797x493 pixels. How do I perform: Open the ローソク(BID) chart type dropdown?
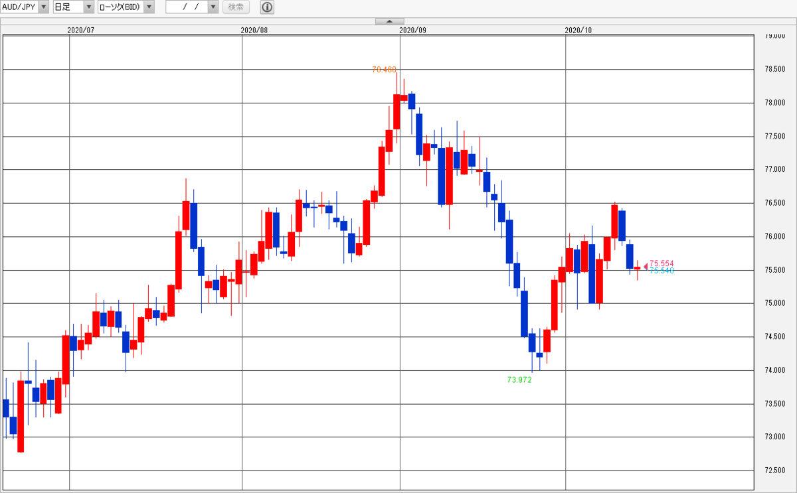point(126,7)
